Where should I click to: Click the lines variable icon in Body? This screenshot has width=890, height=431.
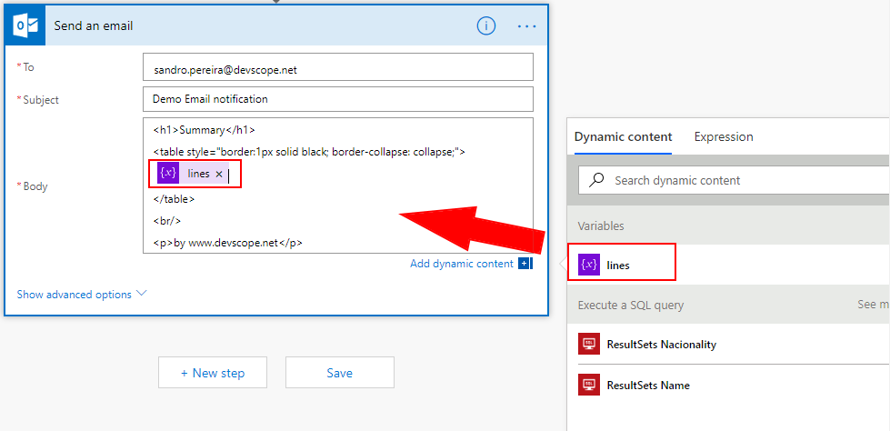(x=168, y=173)
